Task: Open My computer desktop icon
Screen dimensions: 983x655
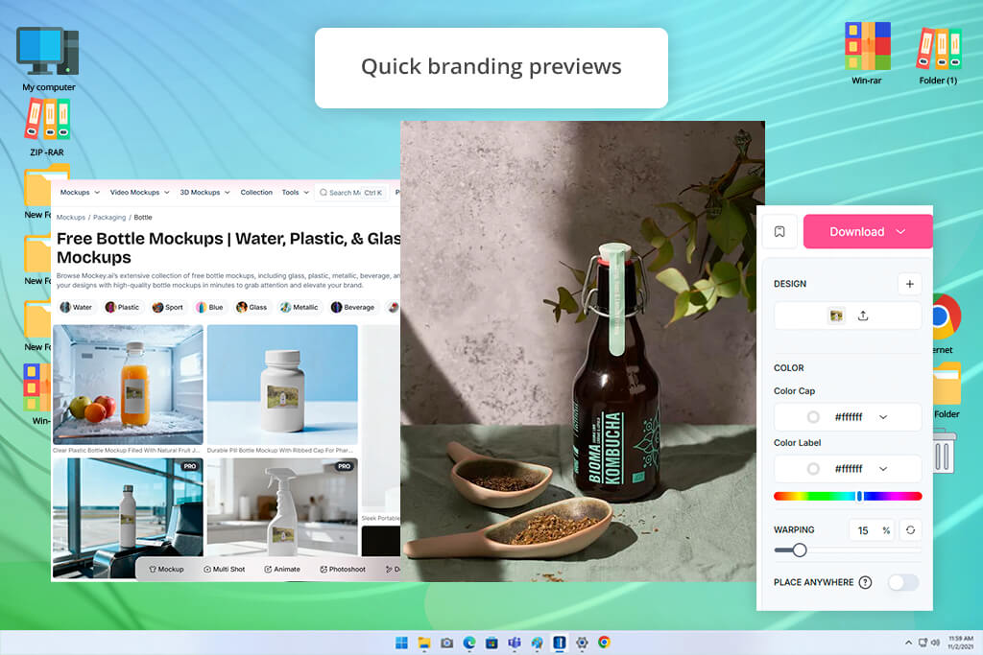Action: [48, 59]
